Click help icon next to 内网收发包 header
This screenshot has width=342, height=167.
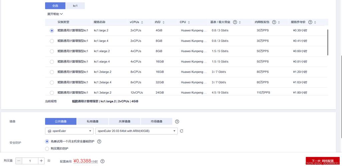[x=274, y=22]
